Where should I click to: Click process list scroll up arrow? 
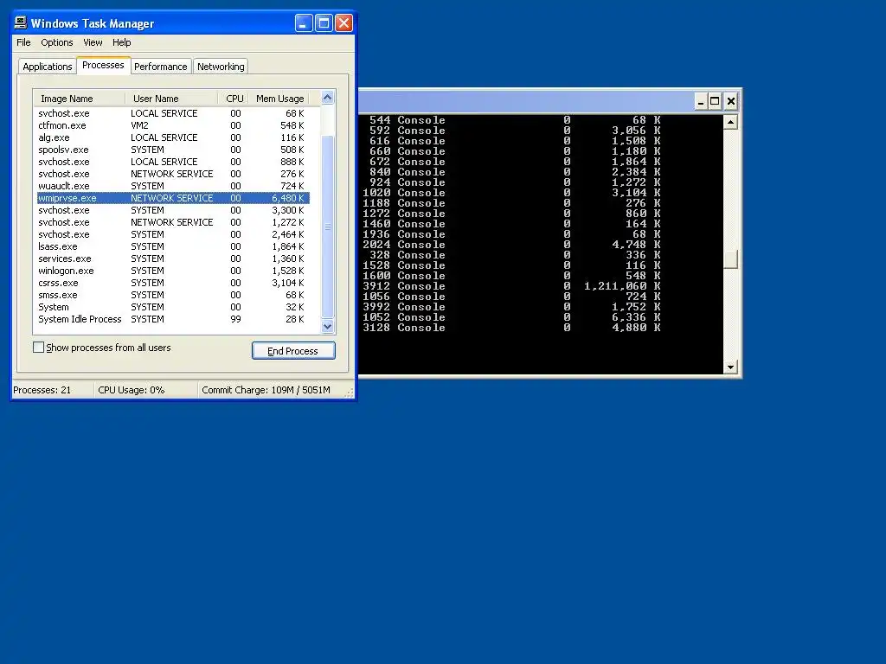(327, 98)
